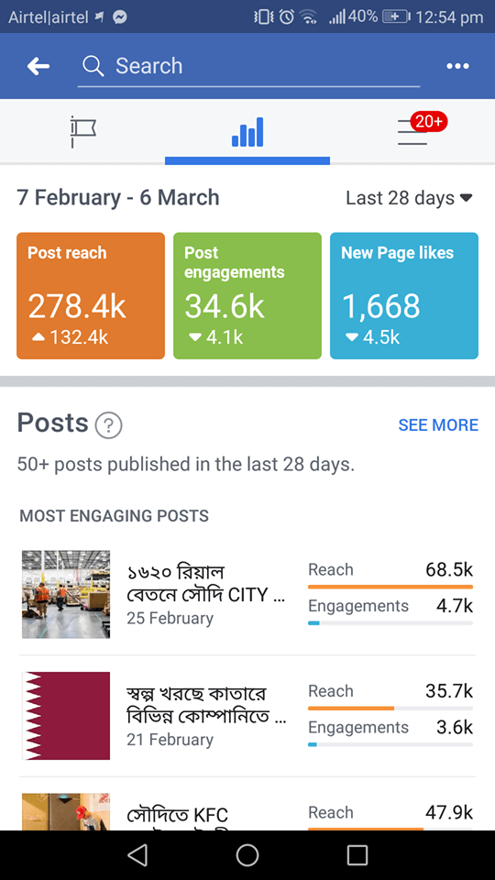Tap the Android recent apps square
The height and width of the screenshot is (880, 495).
coord(357,855)
